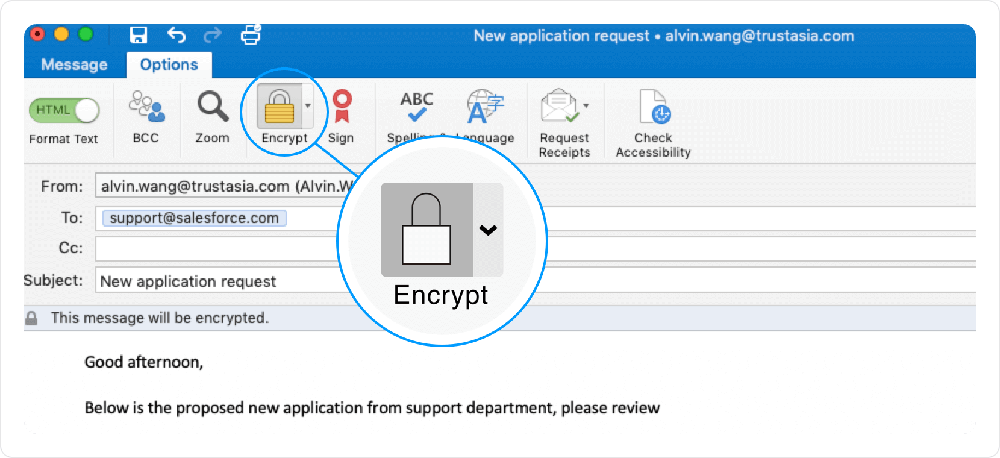Viewport: 1000px width, 458px height.
Task: Click into the Subject field
Action: point(217,281)
